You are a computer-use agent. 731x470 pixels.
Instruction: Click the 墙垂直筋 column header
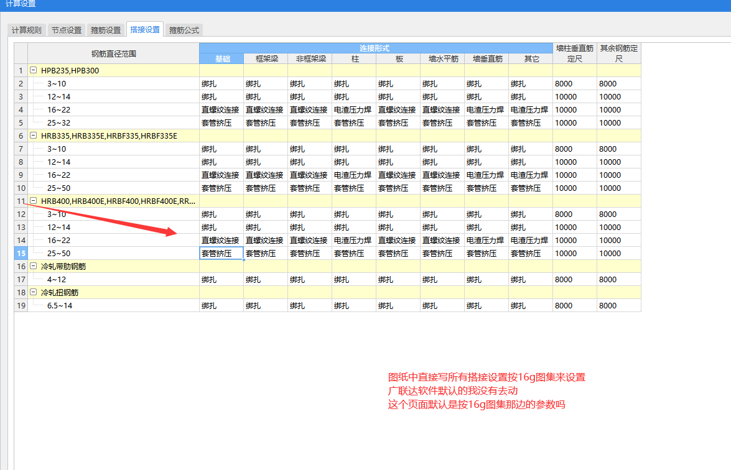click(487, 58)
